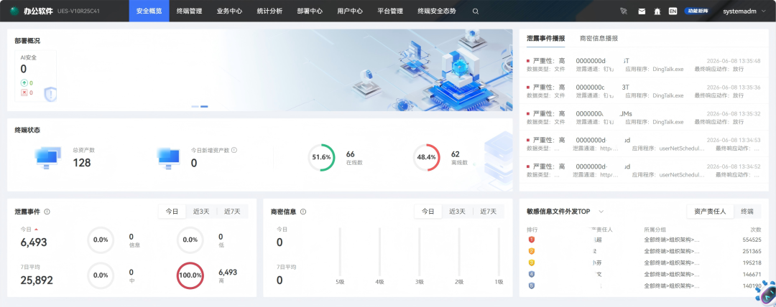Click the shield icon in AI安全 card
The width and height of the screenshot is (776, 307).
[x=50, y=94]
